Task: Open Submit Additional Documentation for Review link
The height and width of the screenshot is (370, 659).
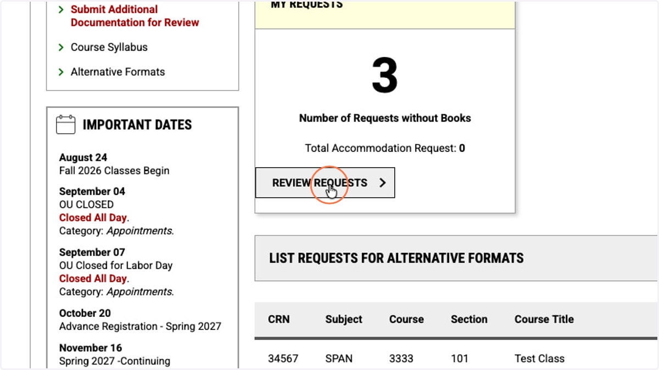Action: pyautogui.click(x=135, y=16)
